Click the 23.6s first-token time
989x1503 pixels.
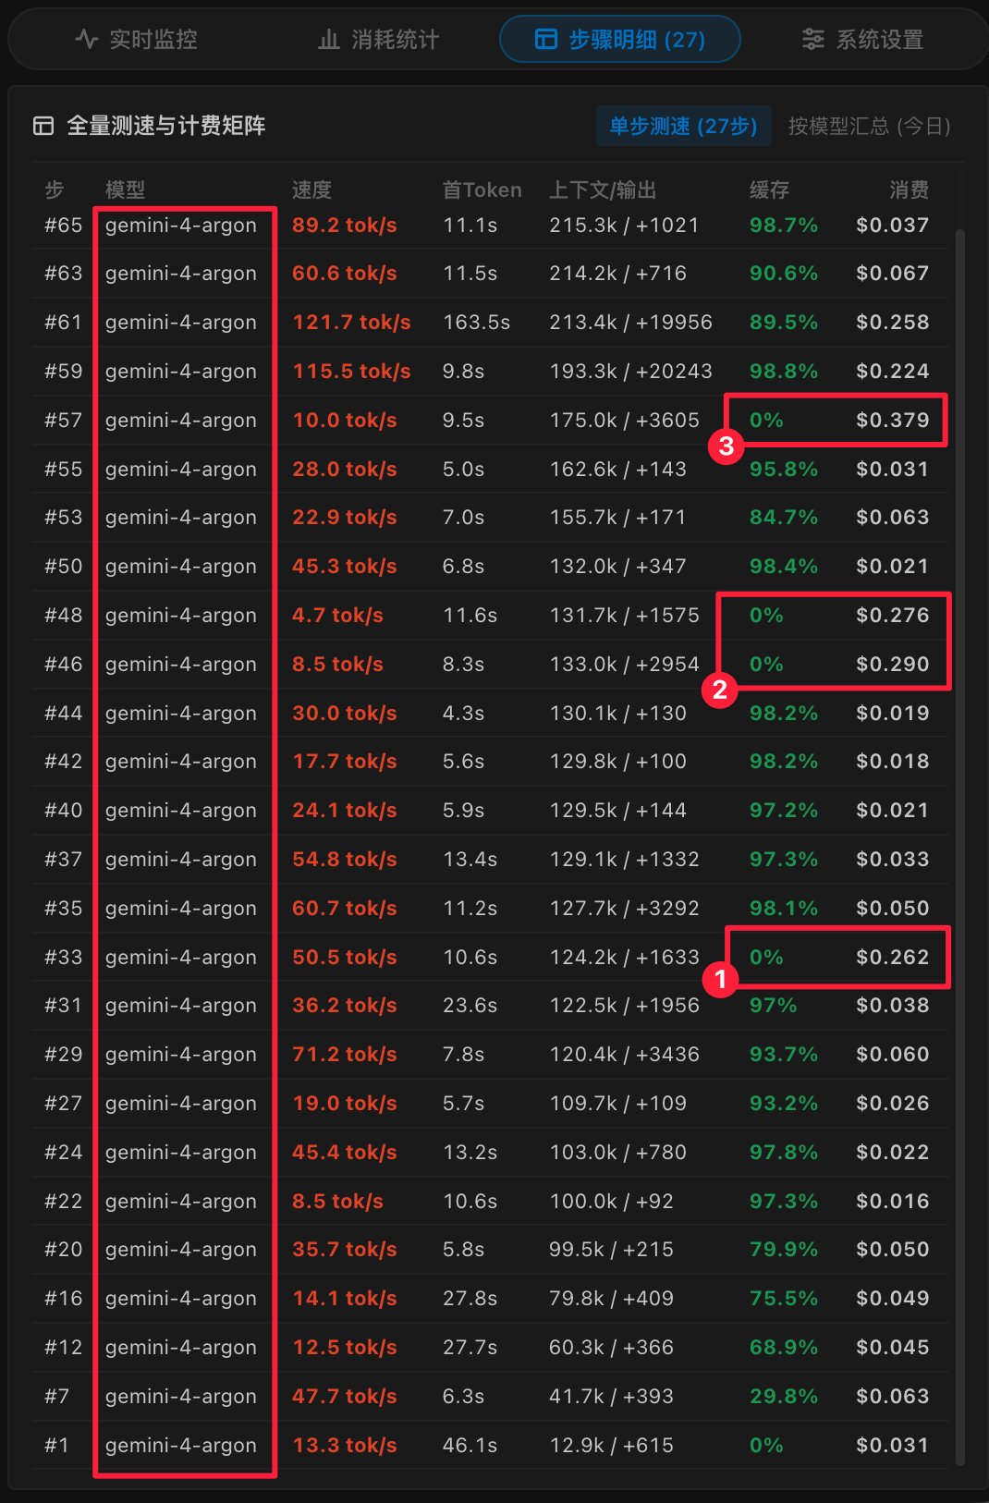[470, 1006]
